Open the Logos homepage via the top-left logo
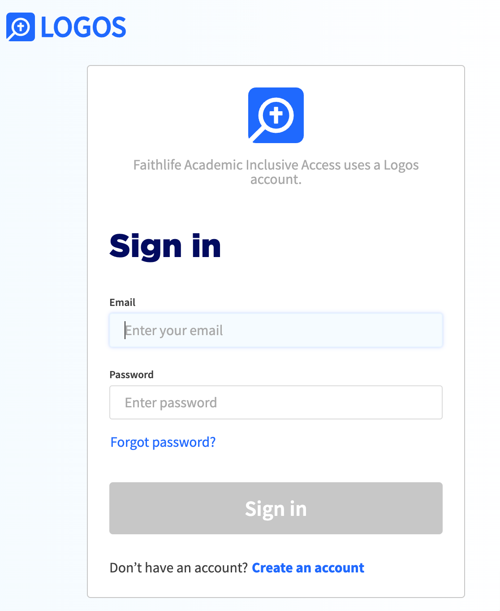The image size is (500, 611). coord(66,28)
